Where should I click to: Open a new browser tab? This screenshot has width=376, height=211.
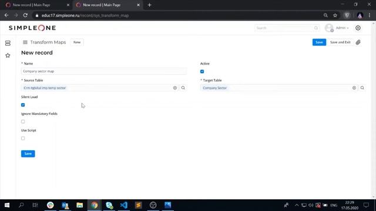point(149,5)
